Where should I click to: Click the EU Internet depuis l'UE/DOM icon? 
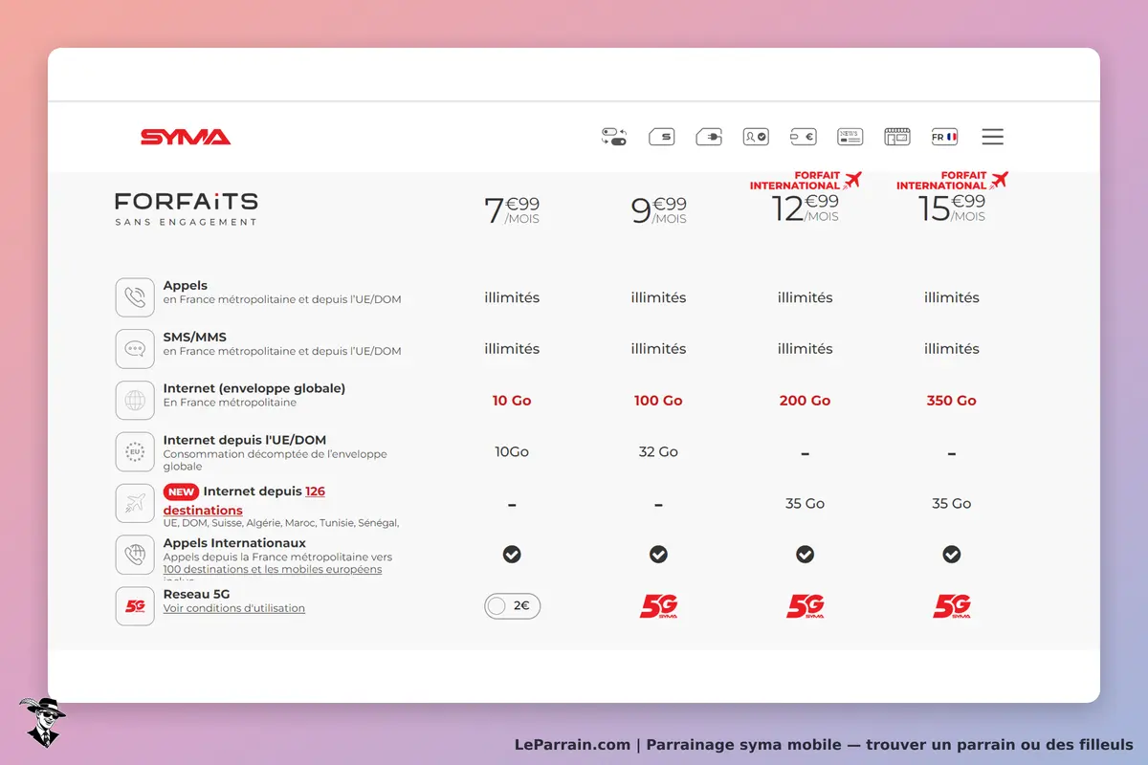pyautogui.click(x=135, y=452)
